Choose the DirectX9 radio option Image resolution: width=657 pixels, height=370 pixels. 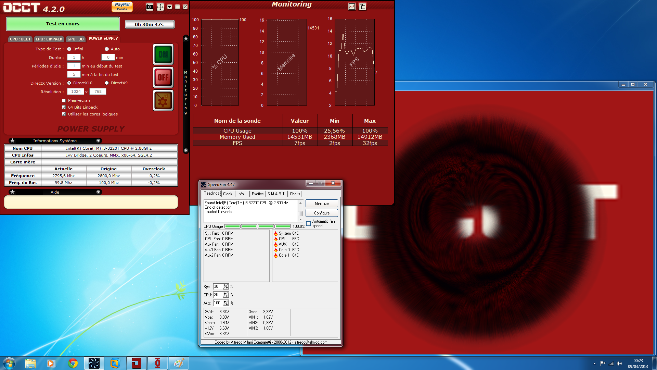107,83
